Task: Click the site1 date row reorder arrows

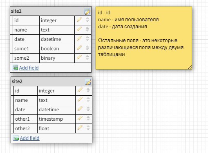Action: click(x=87, y=38)
